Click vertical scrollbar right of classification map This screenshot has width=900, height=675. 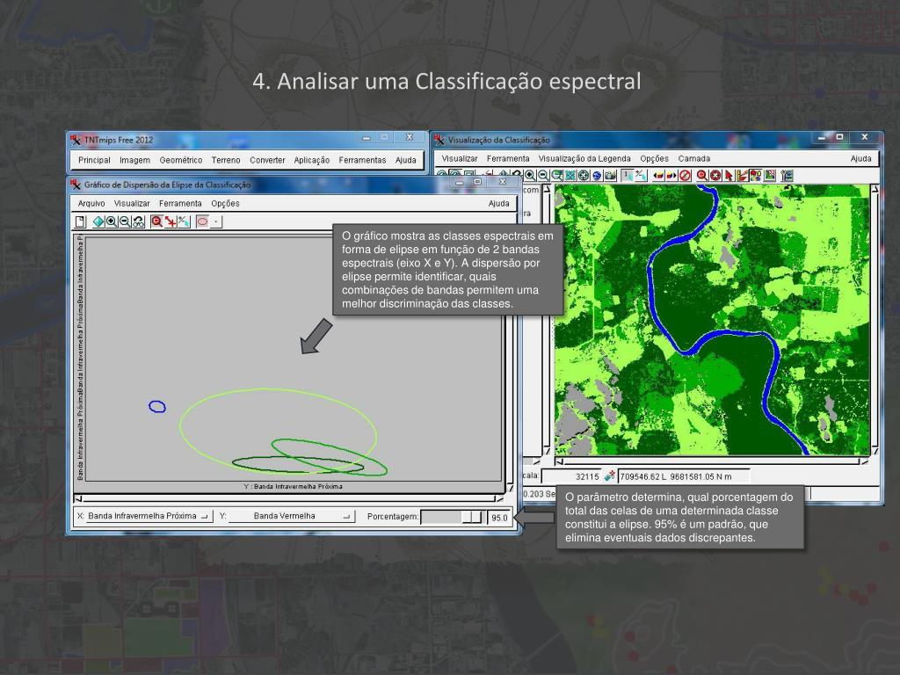point(875,319)
